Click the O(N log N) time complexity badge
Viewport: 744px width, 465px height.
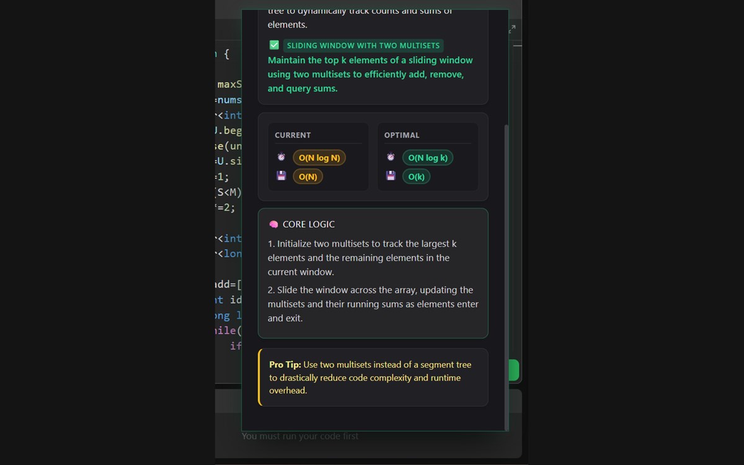(x=319, y=157)
